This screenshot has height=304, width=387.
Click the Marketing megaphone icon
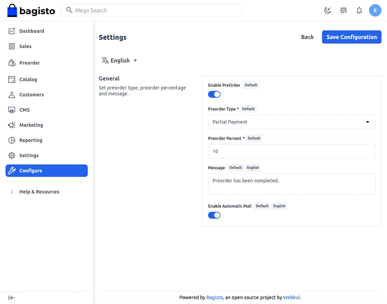[x=12, y=125]
